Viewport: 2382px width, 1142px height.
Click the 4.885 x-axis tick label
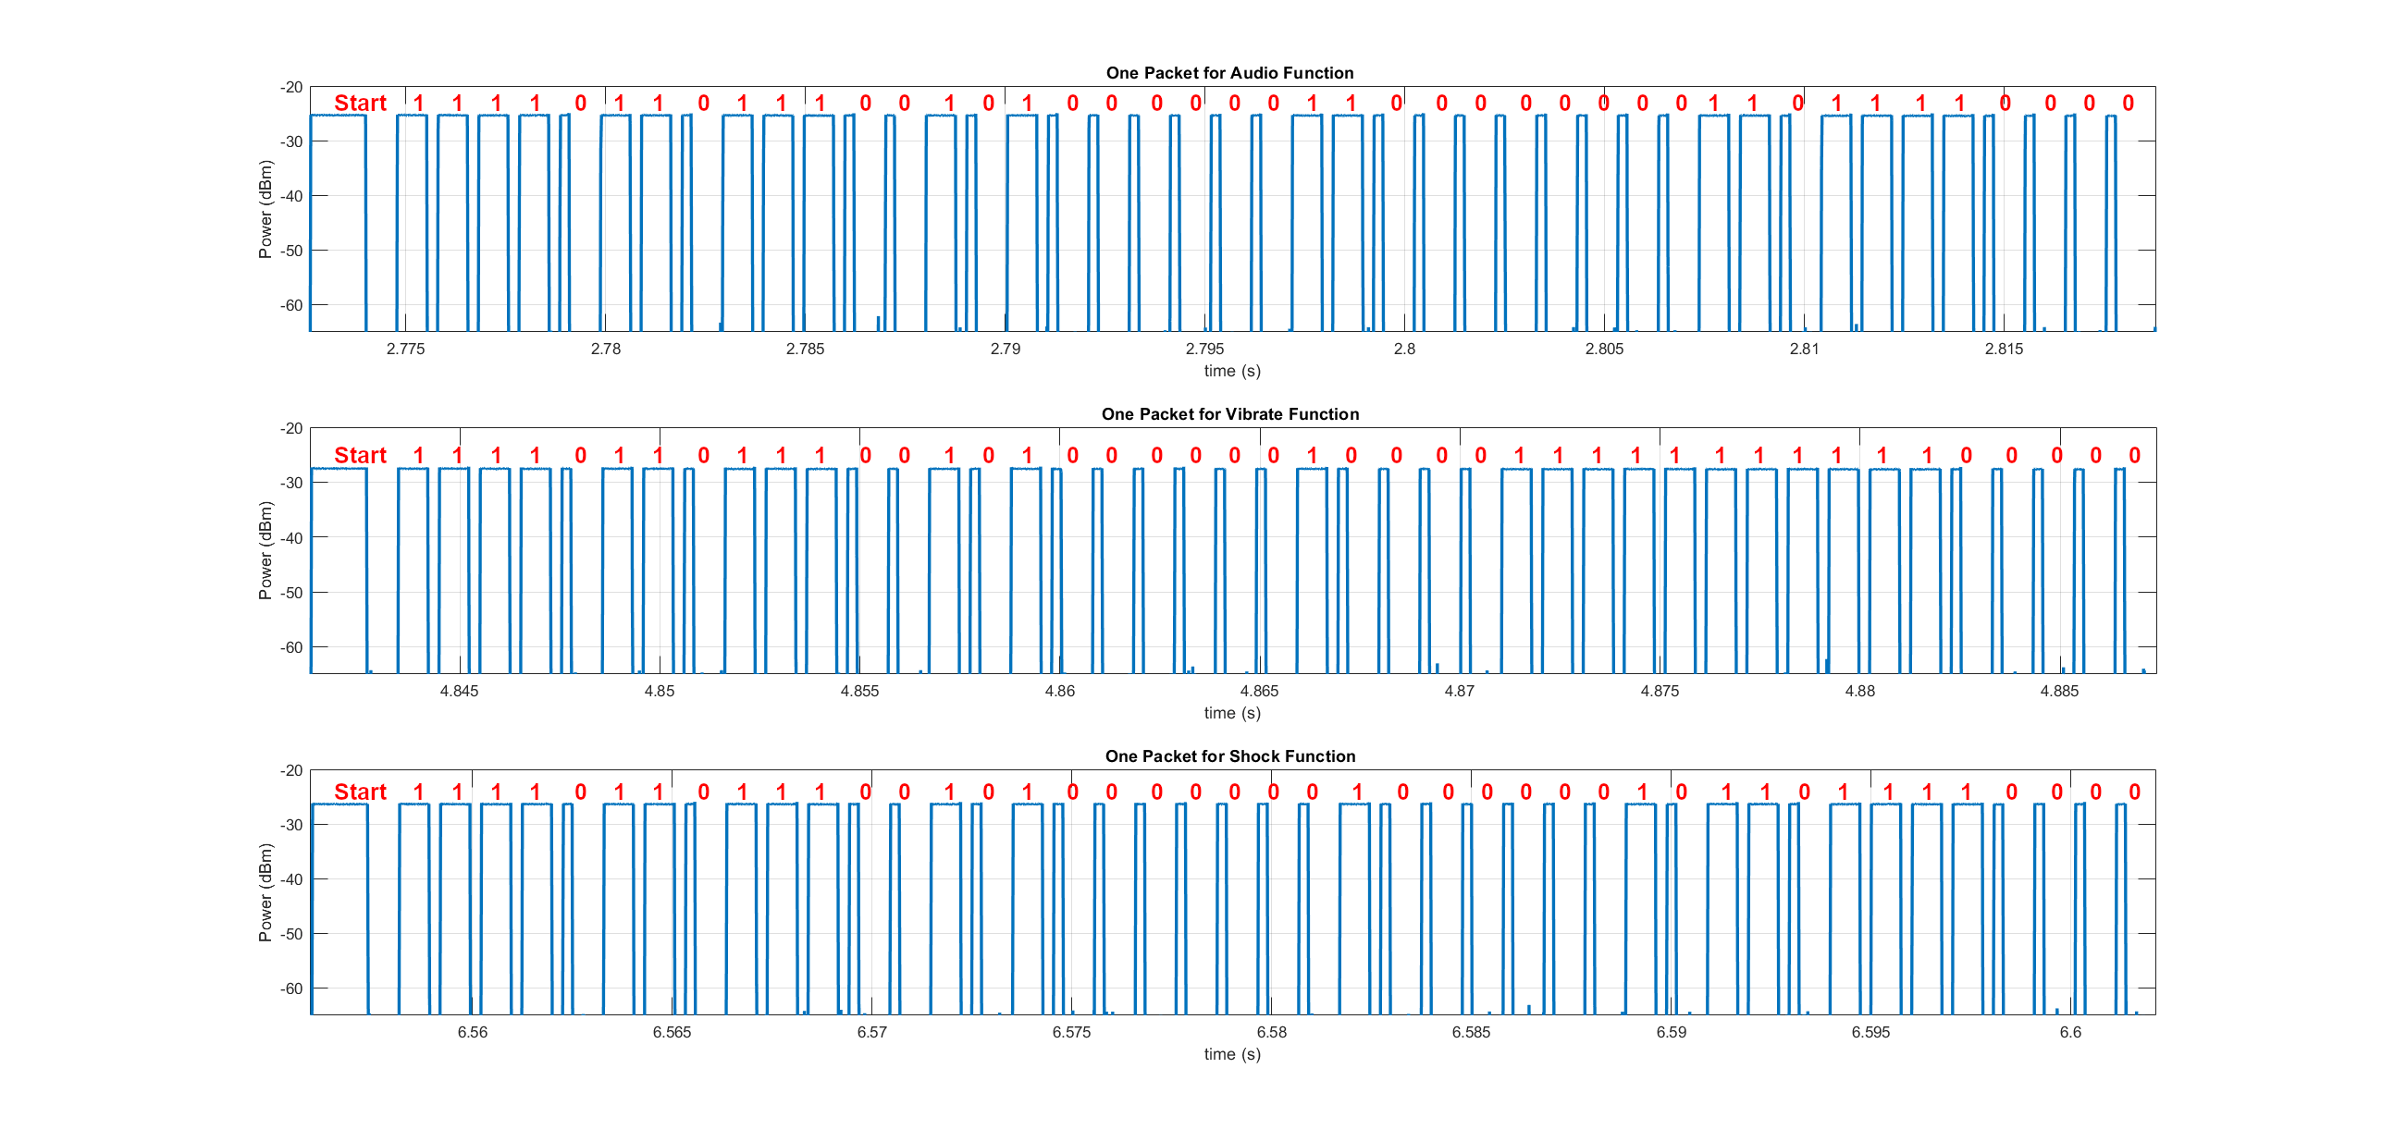click(x=2059, y=691)
